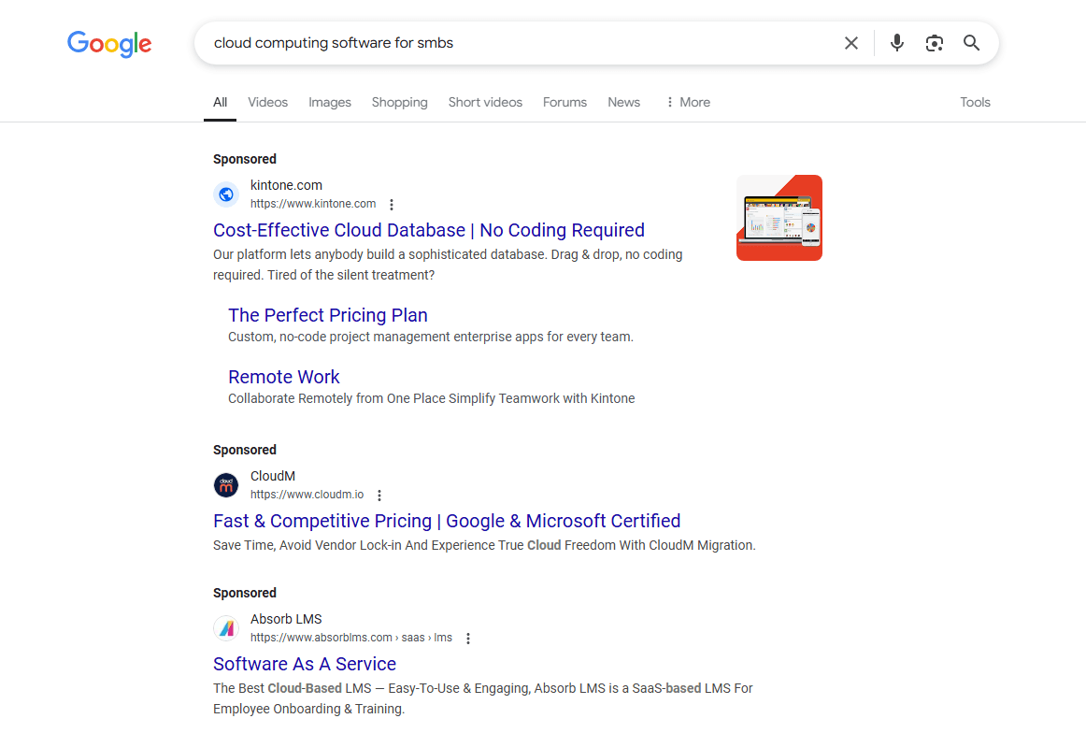Viewport: 1086px width, 733px height.
Task: Open the Tools search options
Action: point(975,102)
